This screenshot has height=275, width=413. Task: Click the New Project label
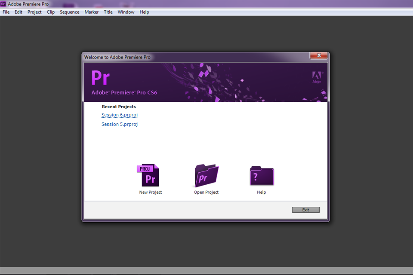[x=151, y=192]
